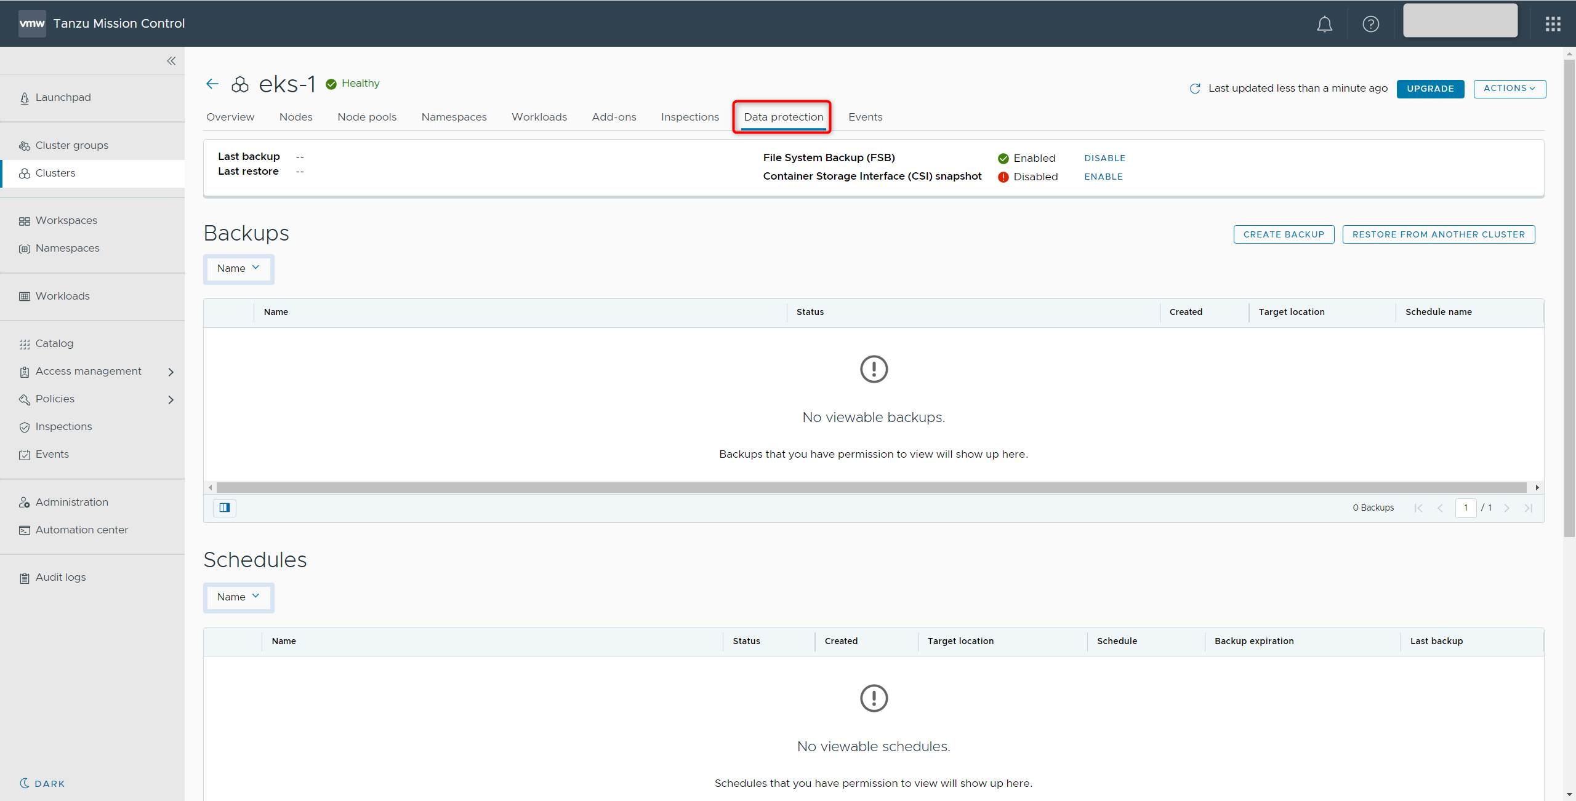
Task: Click the Backups table horizontal scrollbar
Action: [871, 487]
